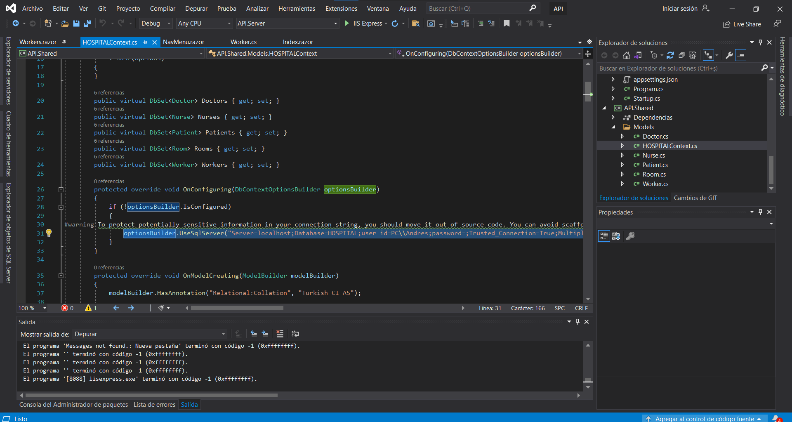Click the Save All toolbar icon

tap(87, 24)
